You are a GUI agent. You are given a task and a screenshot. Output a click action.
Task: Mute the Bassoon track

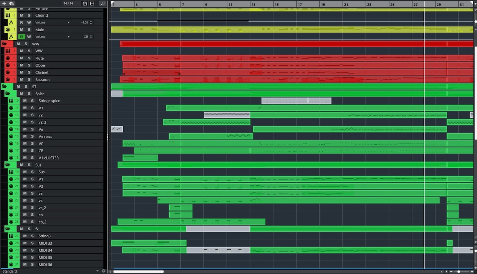pyautogui.click(x=22, y=79)
